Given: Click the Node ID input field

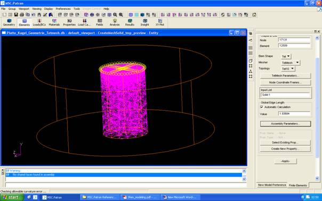Looking at the screenshot, I should pos(294,40).
